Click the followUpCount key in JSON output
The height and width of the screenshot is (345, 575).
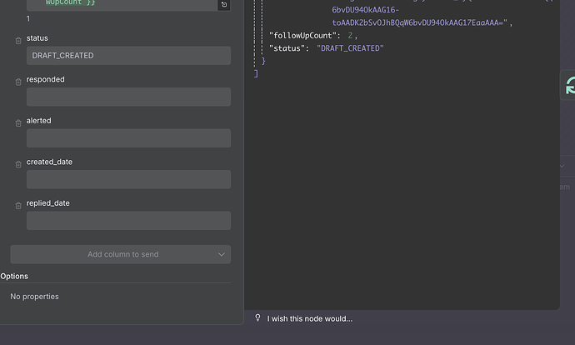[302, 36]
